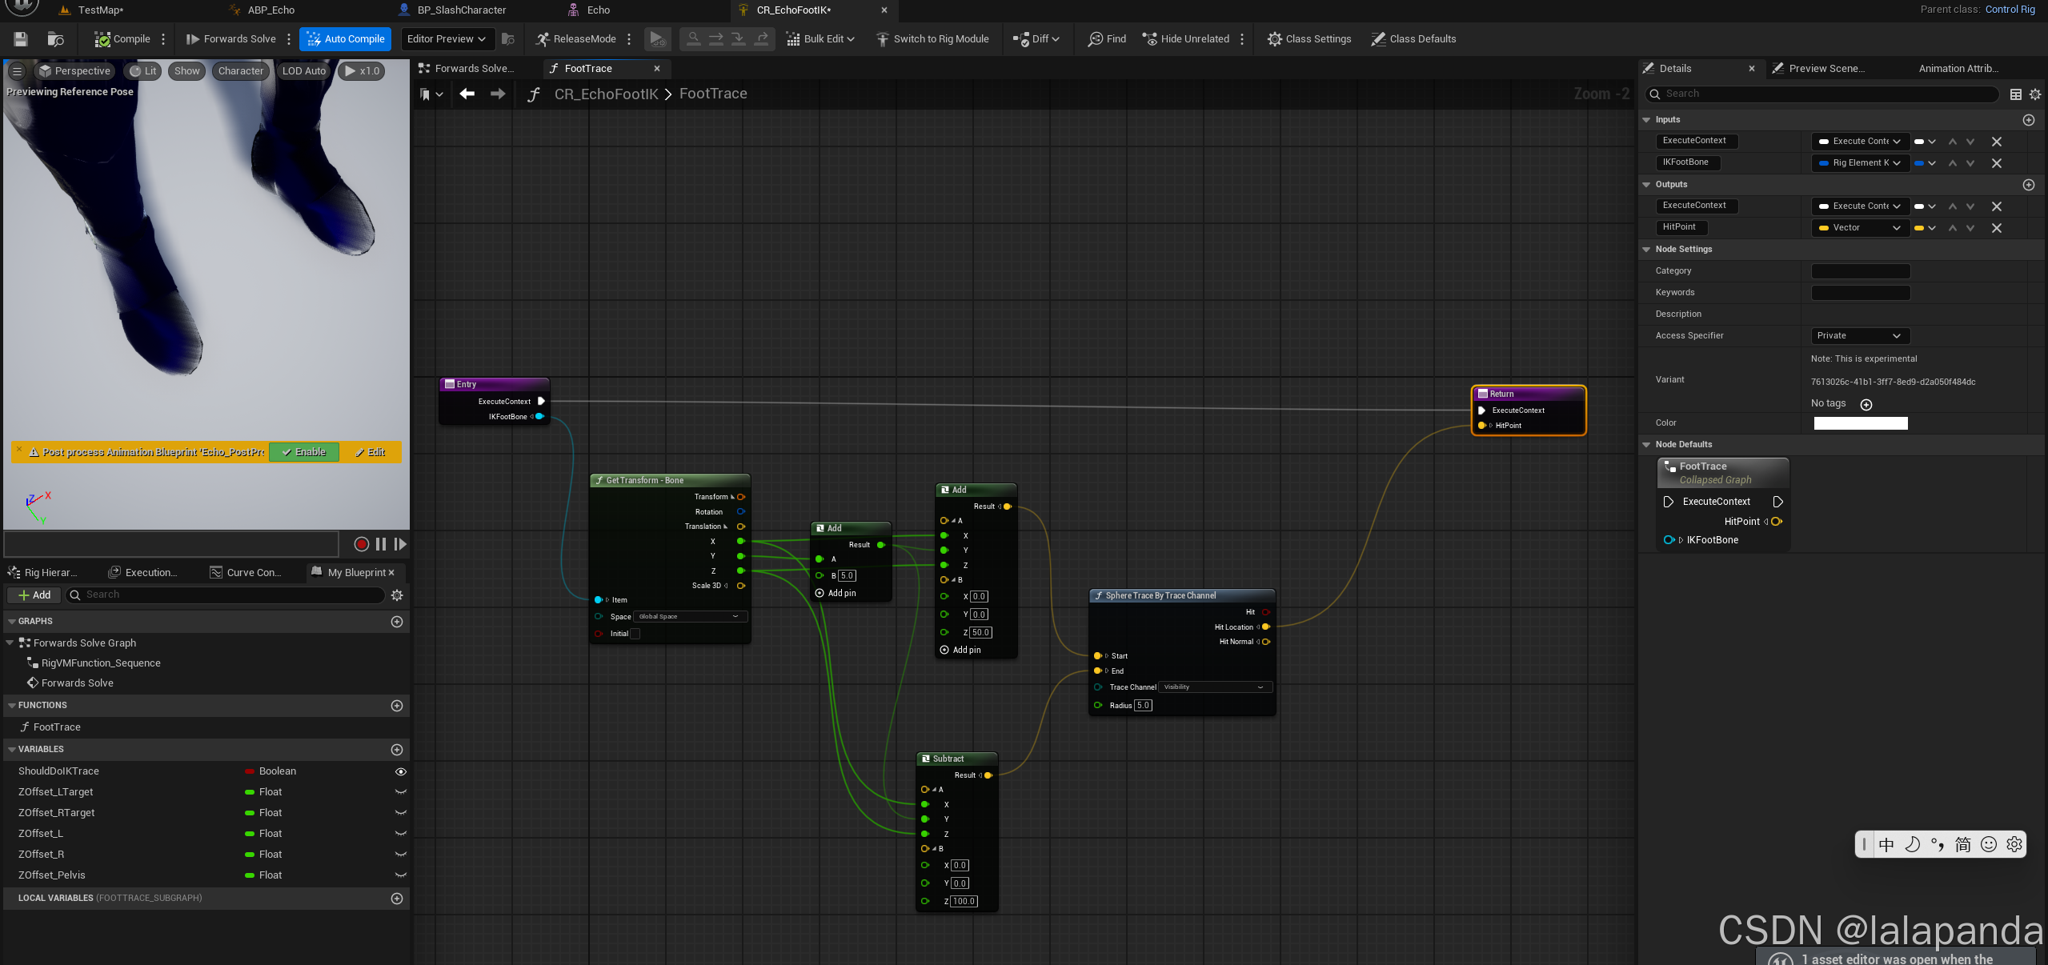This screenshot has height=965, width=2048.
Task: Toggle visibility eye for ShouldDoIKTrace
Action: click(400, 771)
